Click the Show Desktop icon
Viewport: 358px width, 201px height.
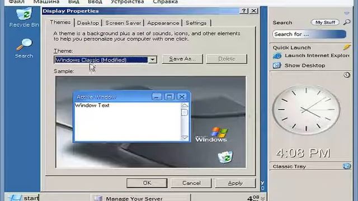(277, 65)
